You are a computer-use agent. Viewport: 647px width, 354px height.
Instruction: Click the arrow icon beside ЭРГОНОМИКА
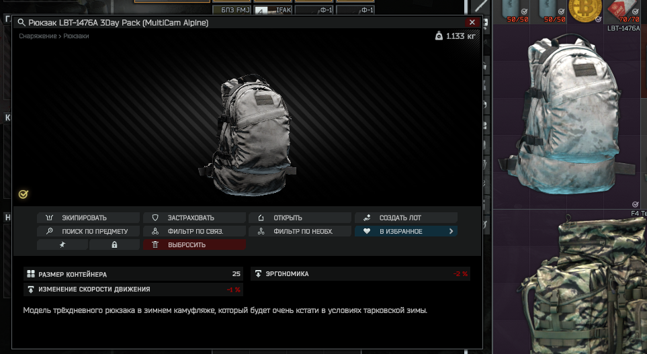[258, 273]
